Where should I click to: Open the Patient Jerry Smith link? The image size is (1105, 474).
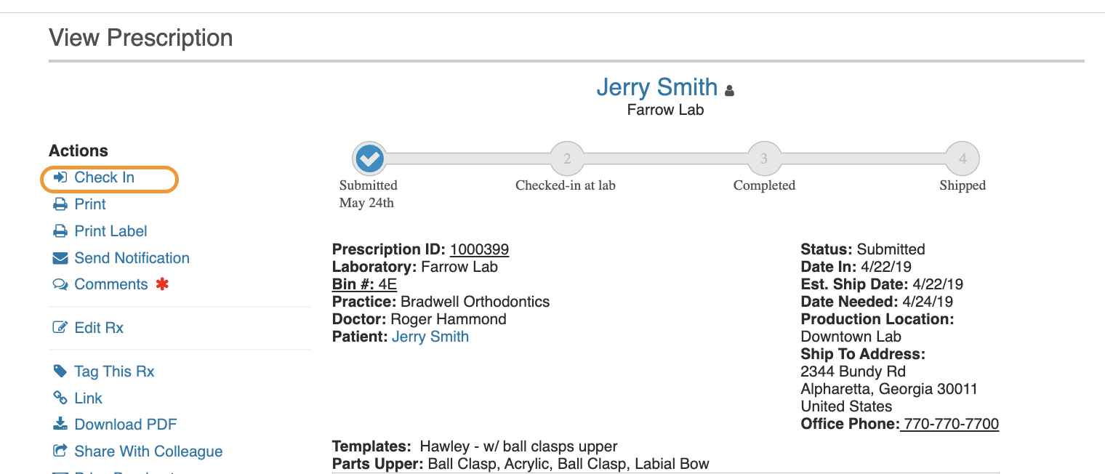pos(430,337)
